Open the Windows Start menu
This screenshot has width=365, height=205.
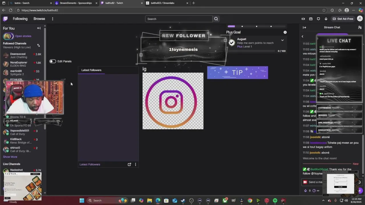point(82,200)
